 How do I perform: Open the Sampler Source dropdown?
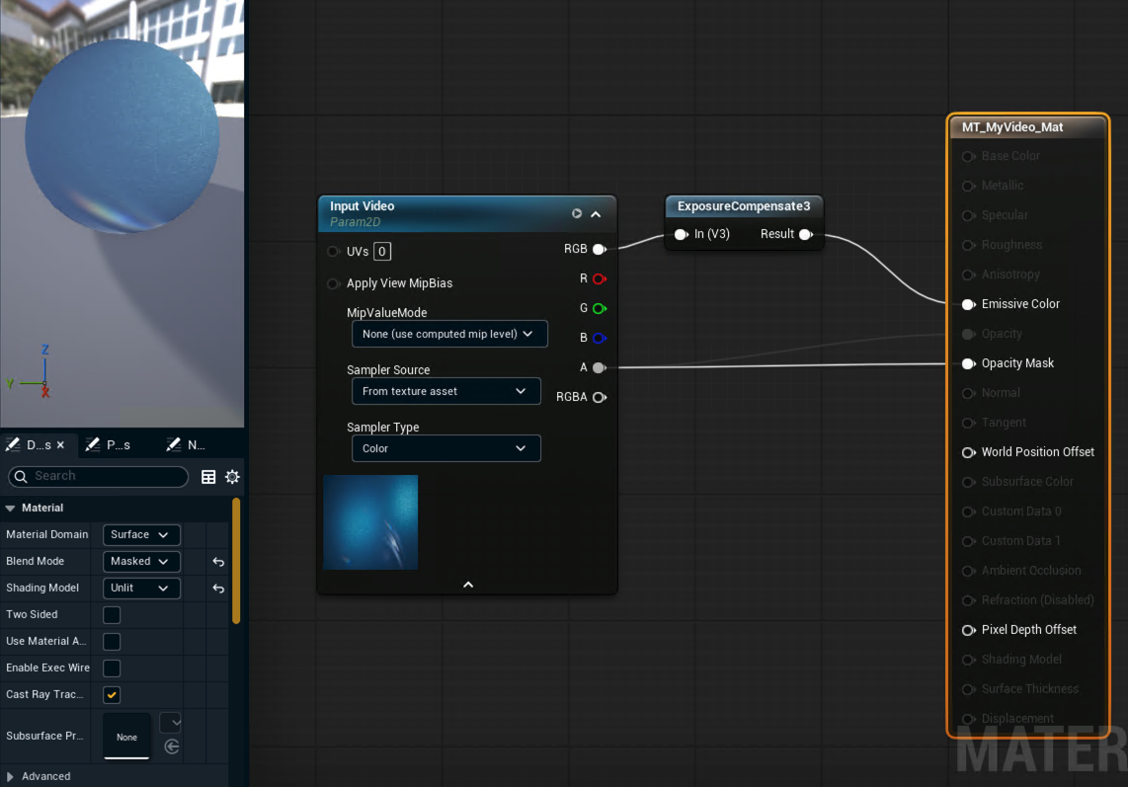pos(446,391)
